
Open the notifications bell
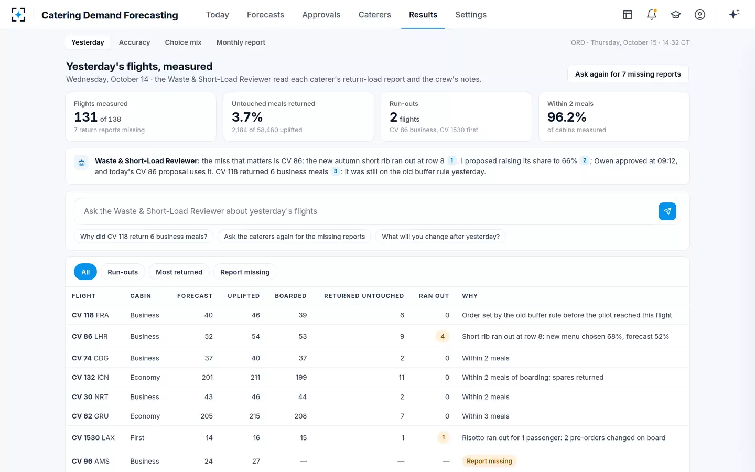click(x=652, y=15)
